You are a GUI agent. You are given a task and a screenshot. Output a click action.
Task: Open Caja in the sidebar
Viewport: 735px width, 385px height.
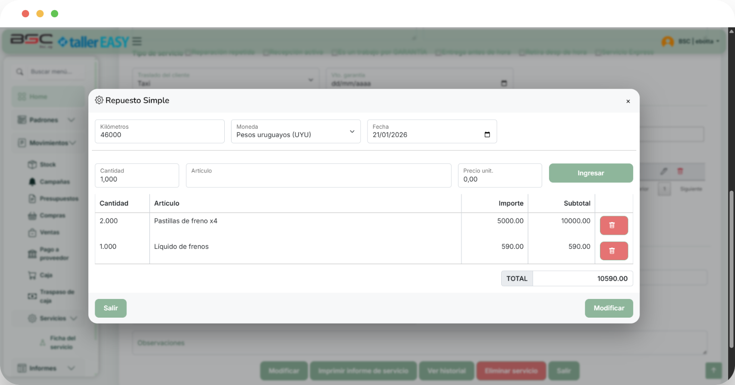click(x=40, y=275)
